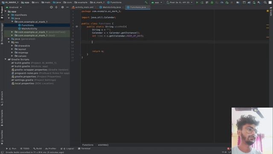Click the values folder in res
The width and height of the screenshot is (273, 154).
[x=20, y=56]
